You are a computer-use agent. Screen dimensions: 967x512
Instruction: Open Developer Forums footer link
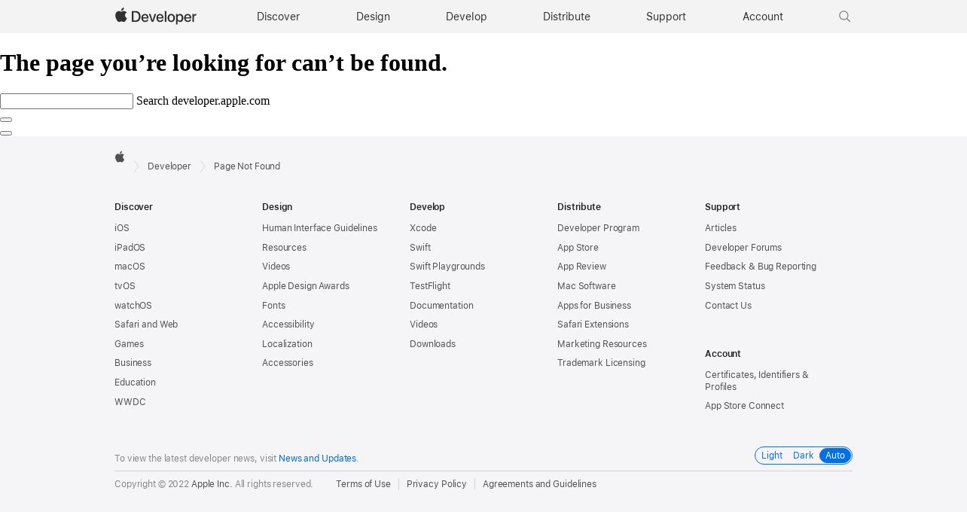743,248
